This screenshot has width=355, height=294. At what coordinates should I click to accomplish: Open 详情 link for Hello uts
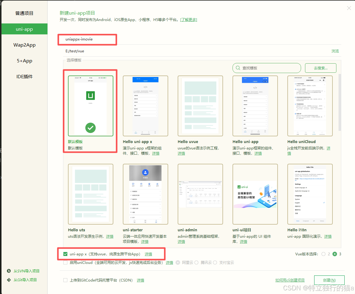(x=110, y=236)
